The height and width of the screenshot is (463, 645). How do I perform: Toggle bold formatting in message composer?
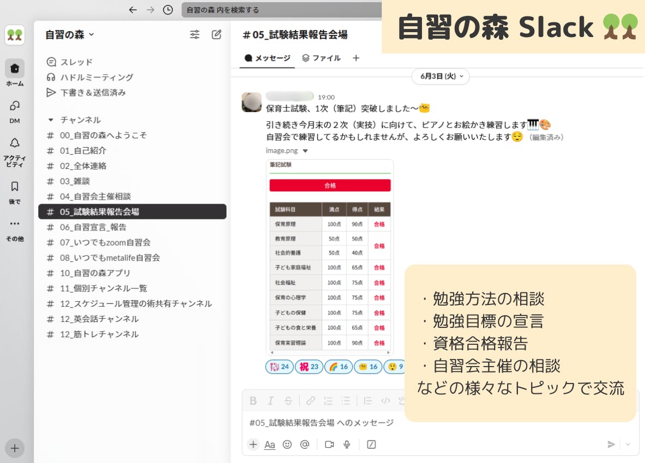253,401
